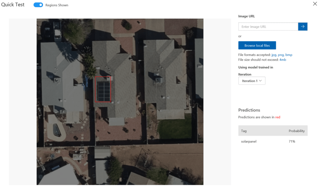Click the Regions Shown label text
This screenshot has width=319, height=188.
[57, 5]
